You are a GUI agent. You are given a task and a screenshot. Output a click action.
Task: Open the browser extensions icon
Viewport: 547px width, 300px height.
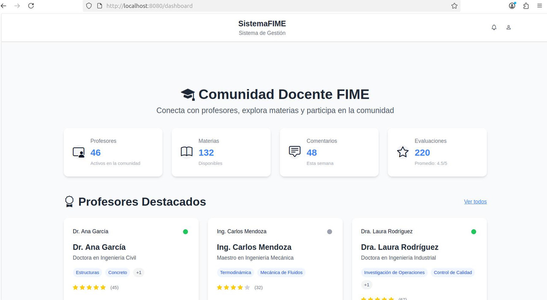526,6
